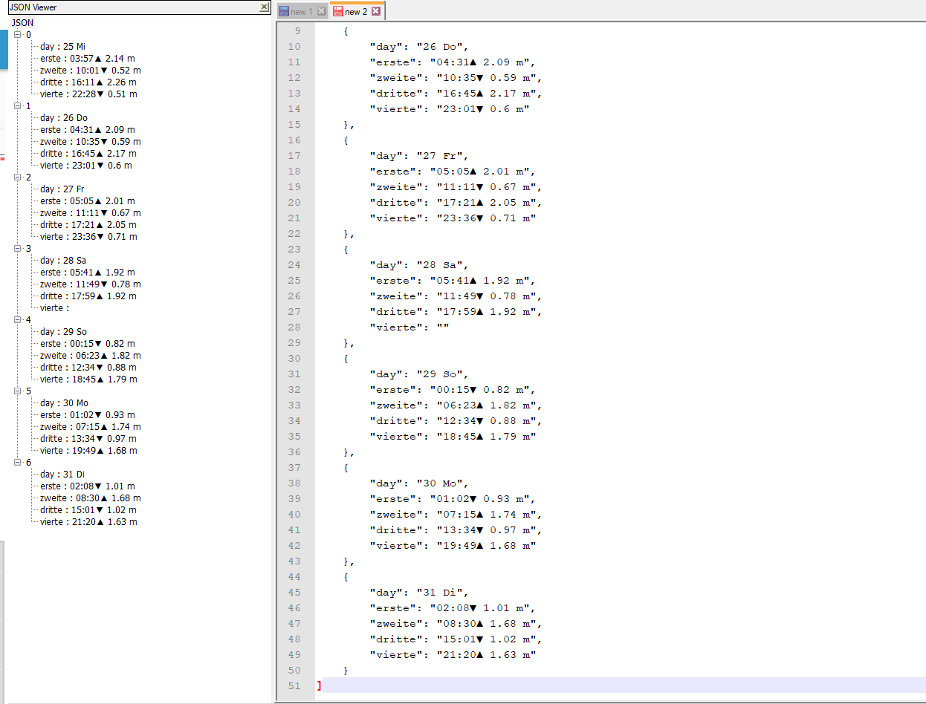The width and height of the screenshot is (926, 704).
Task: Collapse node 1 in JSON Viewer tree
Action: [18, 106]
